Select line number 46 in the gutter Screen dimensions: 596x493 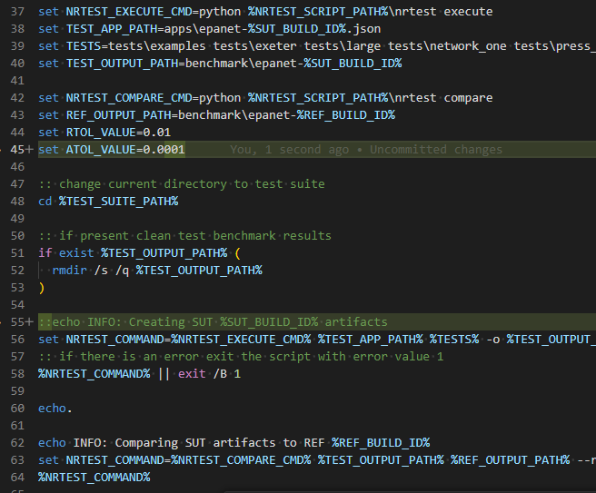pos(17,167)
